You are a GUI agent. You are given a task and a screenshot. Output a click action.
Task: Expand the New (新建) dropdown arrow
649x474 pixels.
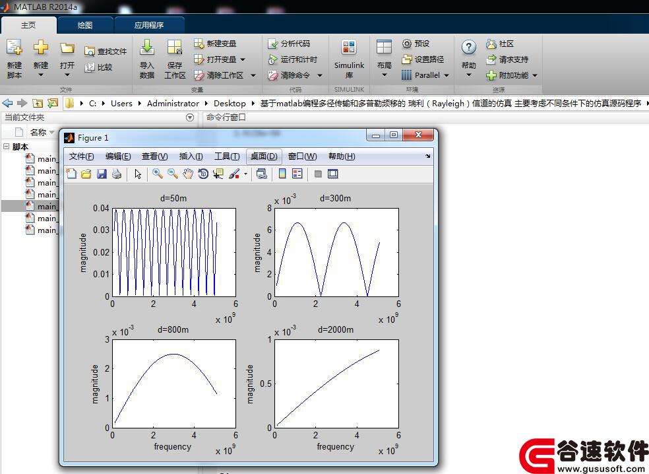pyautogui.click(x=41, y=75)
